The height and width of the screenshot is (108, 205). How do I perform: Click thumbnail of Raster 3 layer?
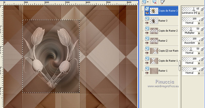coord(154,21)
